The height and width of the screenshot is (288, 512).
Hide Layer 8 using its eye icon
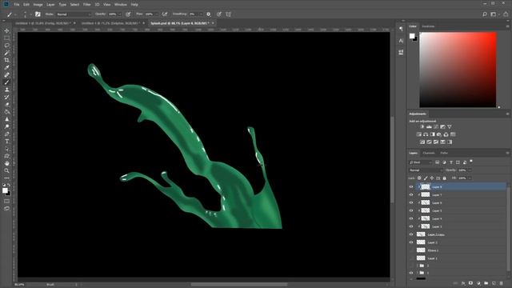tap(411, 186)
